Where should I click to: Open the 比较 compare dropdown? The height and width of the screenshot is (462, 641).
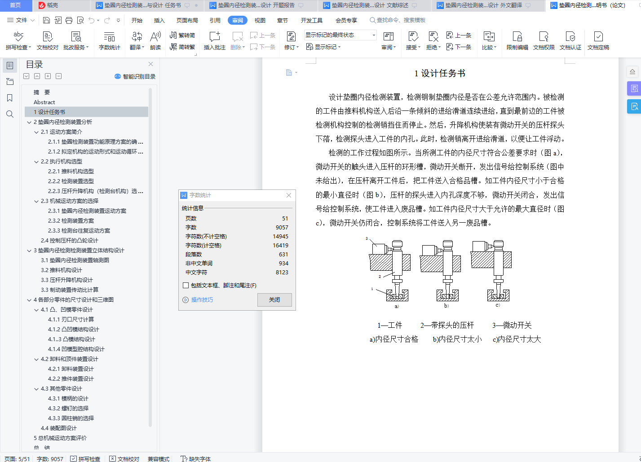(x=495, y=48)
